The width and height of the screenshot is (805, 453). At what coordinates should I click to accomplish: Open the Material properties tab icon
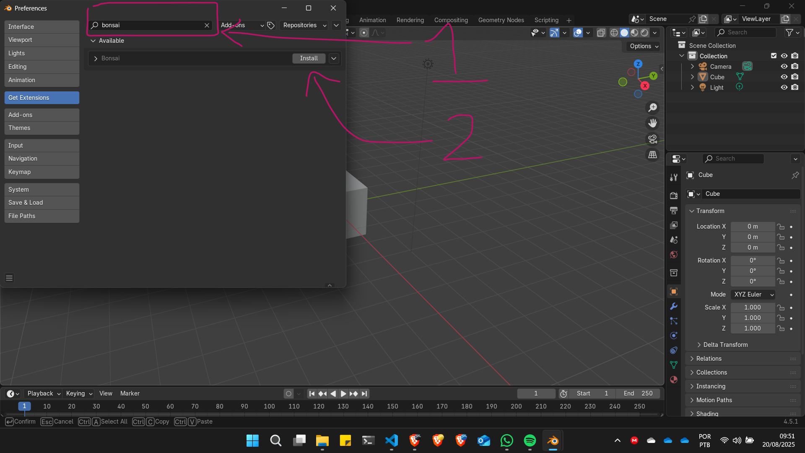point(674,380)
